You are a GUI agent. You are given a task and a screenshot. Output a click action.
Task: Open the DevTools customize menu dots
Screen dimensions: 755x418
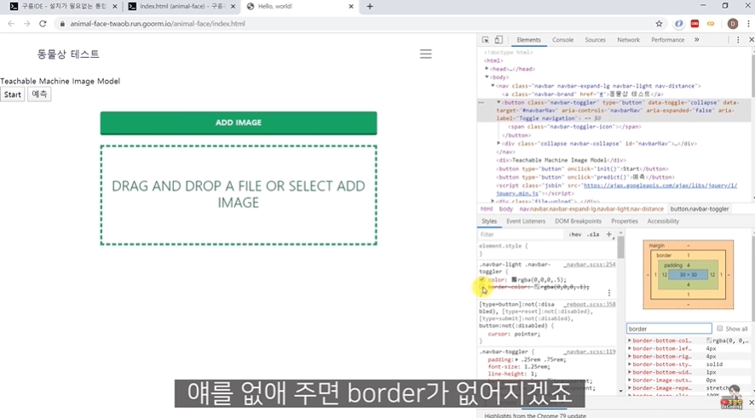(x=738, y=40)
